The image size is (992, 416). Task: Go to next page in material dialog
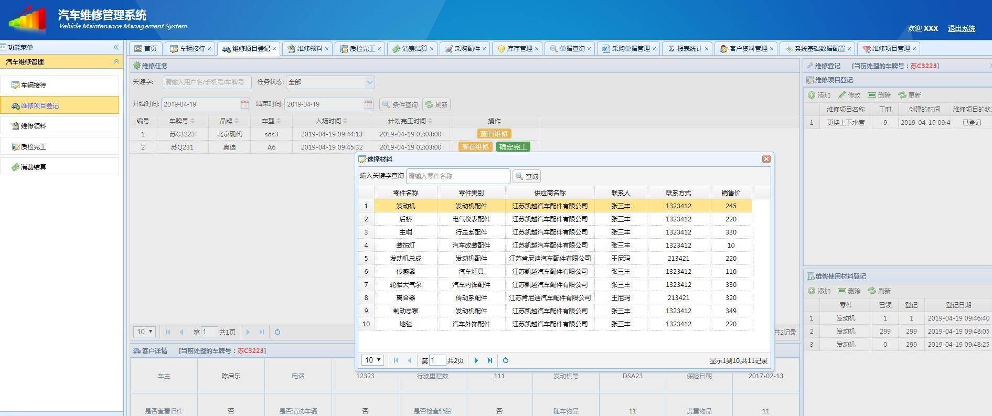(476, 360)
